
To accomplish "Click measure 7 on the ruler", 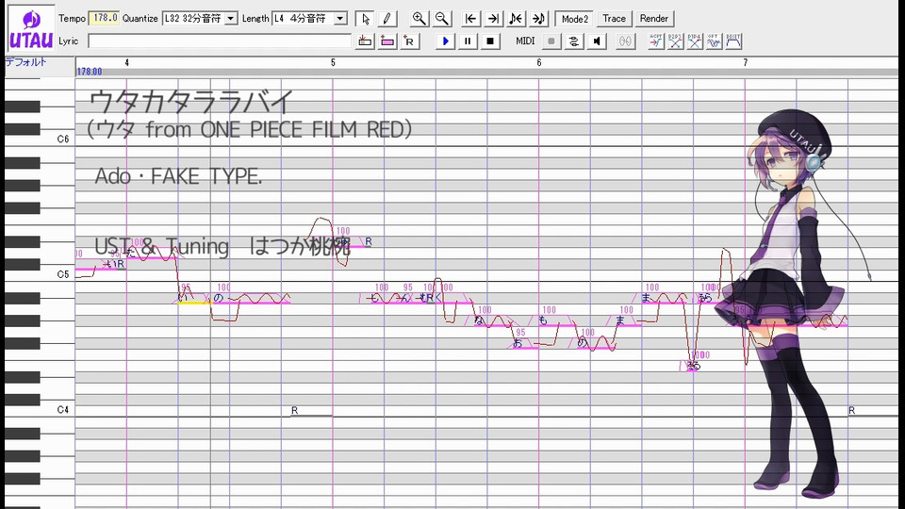I will [x=745, y=62].
